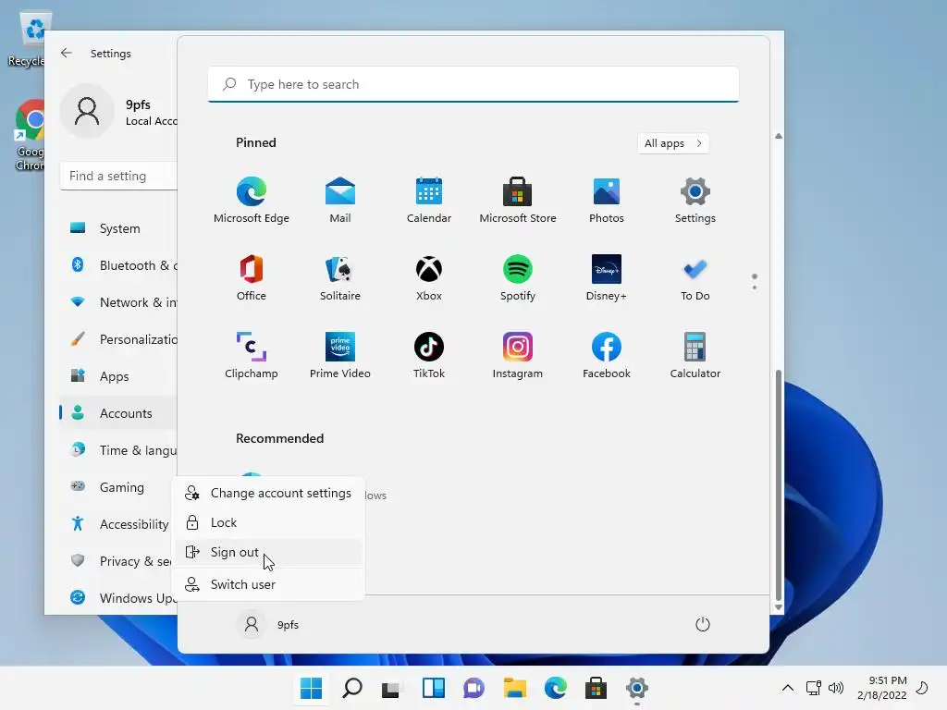Viewport: 947px width, 710px height.
Task: Select Gaming in Settings sidebar
Action: coord(118,486)
